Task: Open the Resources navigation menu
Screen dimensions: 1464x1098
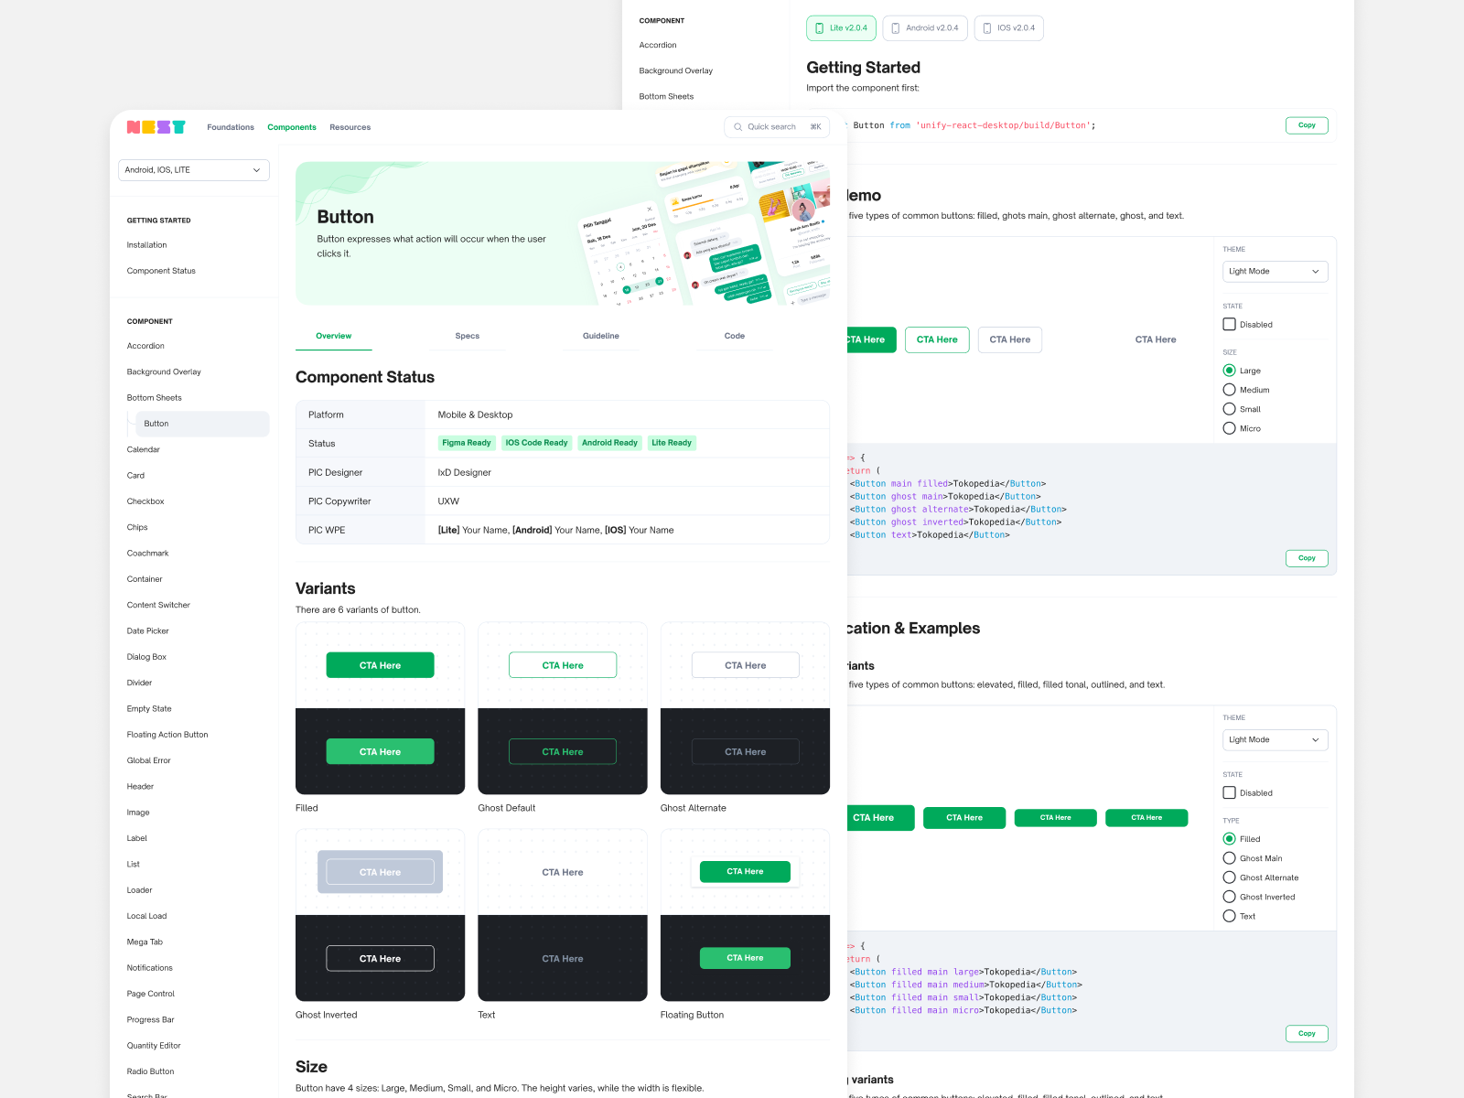Action: (x=350, y=126)
